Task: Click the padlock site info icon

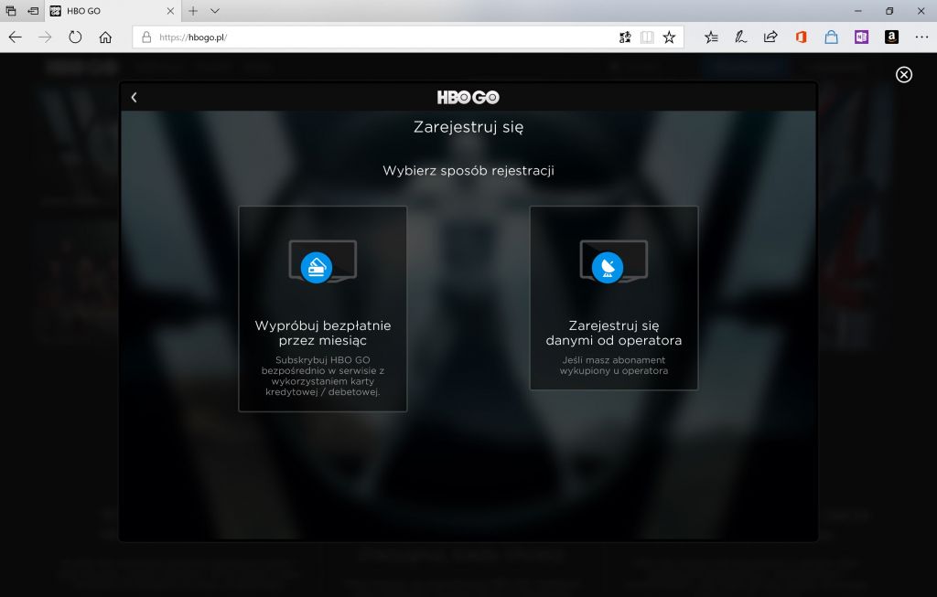Action: (145, 37)
